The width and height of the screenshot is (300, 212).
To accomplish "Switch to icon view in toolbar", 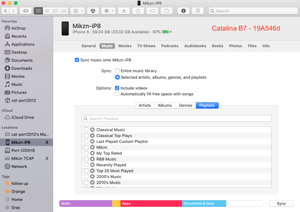I will 38,11.
